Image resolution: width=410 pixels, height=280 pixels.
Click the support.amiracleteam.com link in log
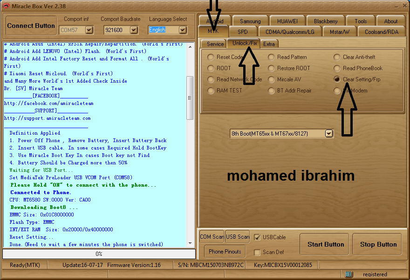point(48,118)
